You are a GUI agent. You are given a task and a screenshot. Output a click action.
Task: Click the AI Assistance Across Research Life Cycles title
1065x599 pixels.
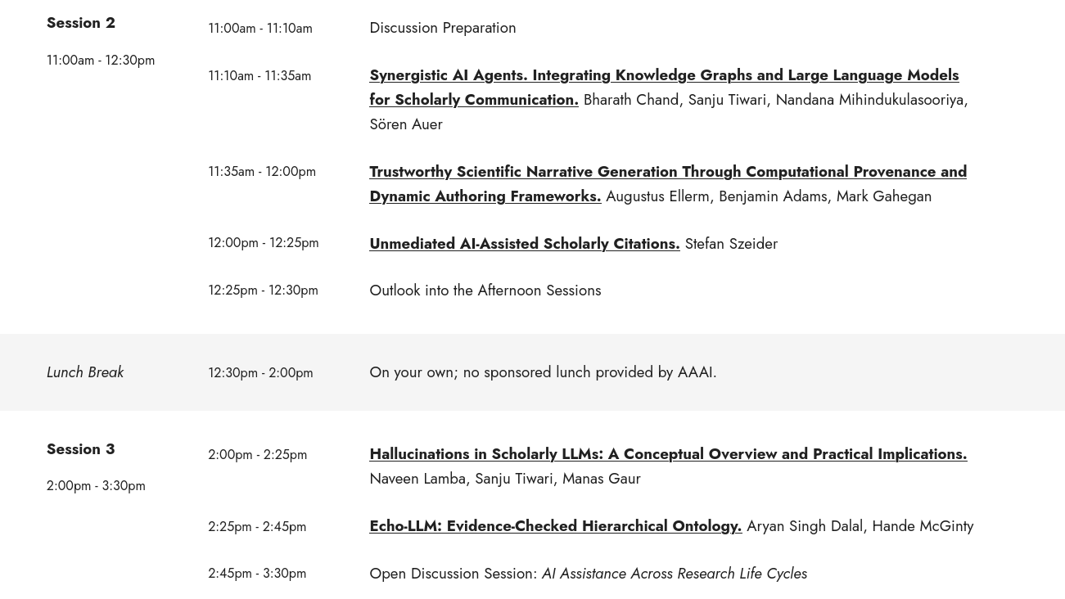click(674, 574)
